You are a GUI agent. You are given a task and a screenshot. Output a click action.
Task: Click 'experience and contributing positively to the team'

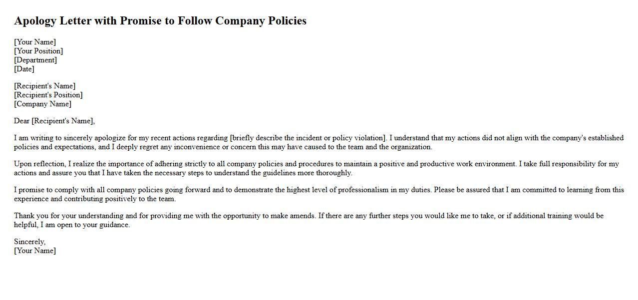[x=95, y=199]
